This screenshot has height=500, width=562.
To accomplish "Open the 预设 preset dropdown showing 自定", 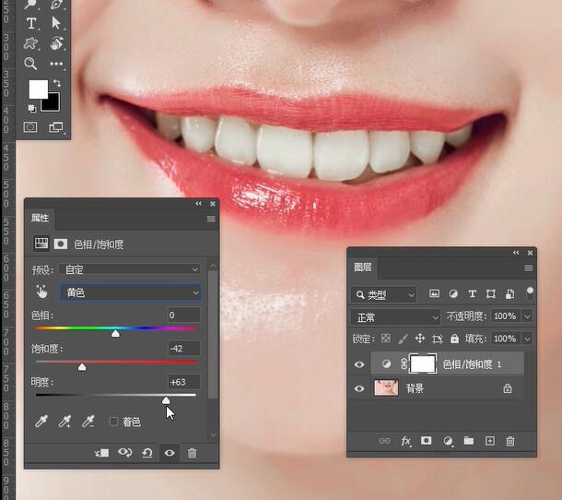I will point(130,269).
